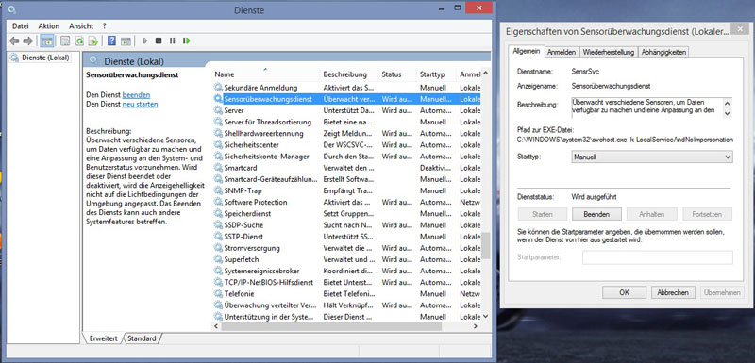Select the Erweitert view tab
755x363 pixels.
click(103, 338)
